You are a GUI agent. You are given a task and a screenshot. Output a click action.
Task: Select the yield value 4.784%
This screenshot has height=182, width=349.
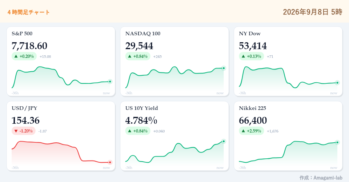141,120
